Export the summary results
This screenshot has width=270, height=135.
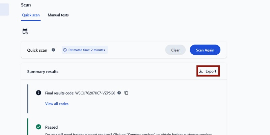pos(208,71)
